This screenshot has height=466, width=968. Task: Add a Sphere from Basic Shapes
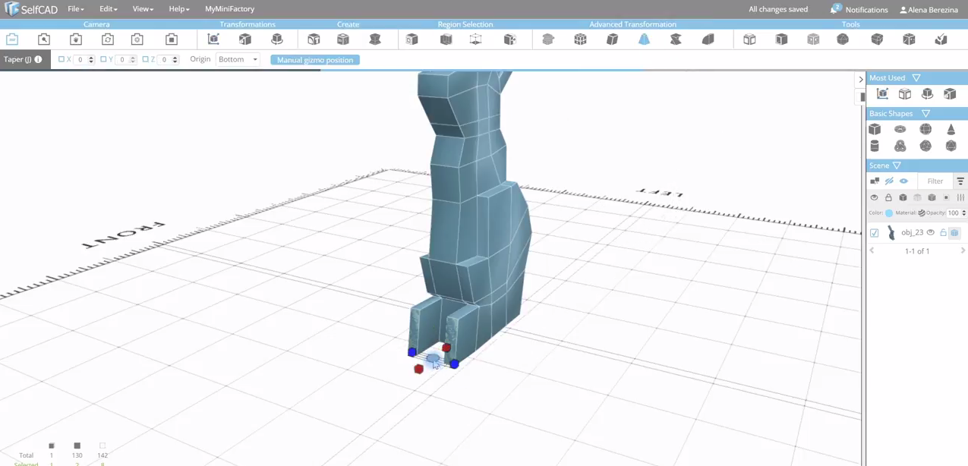pyautogui.click(x=925, y=129)
